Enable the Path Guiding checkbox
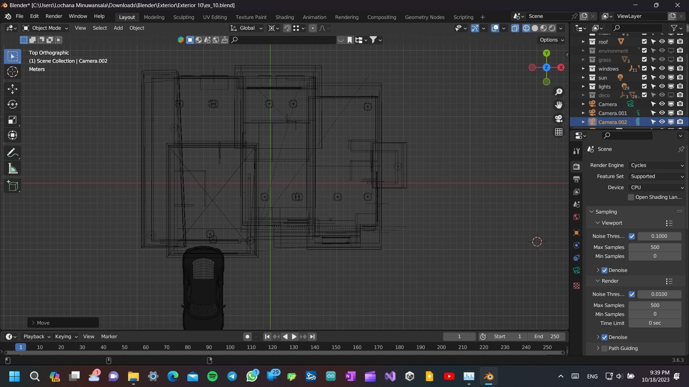Image resolution: width=689 pixels, height=387 pixels. 605,348
